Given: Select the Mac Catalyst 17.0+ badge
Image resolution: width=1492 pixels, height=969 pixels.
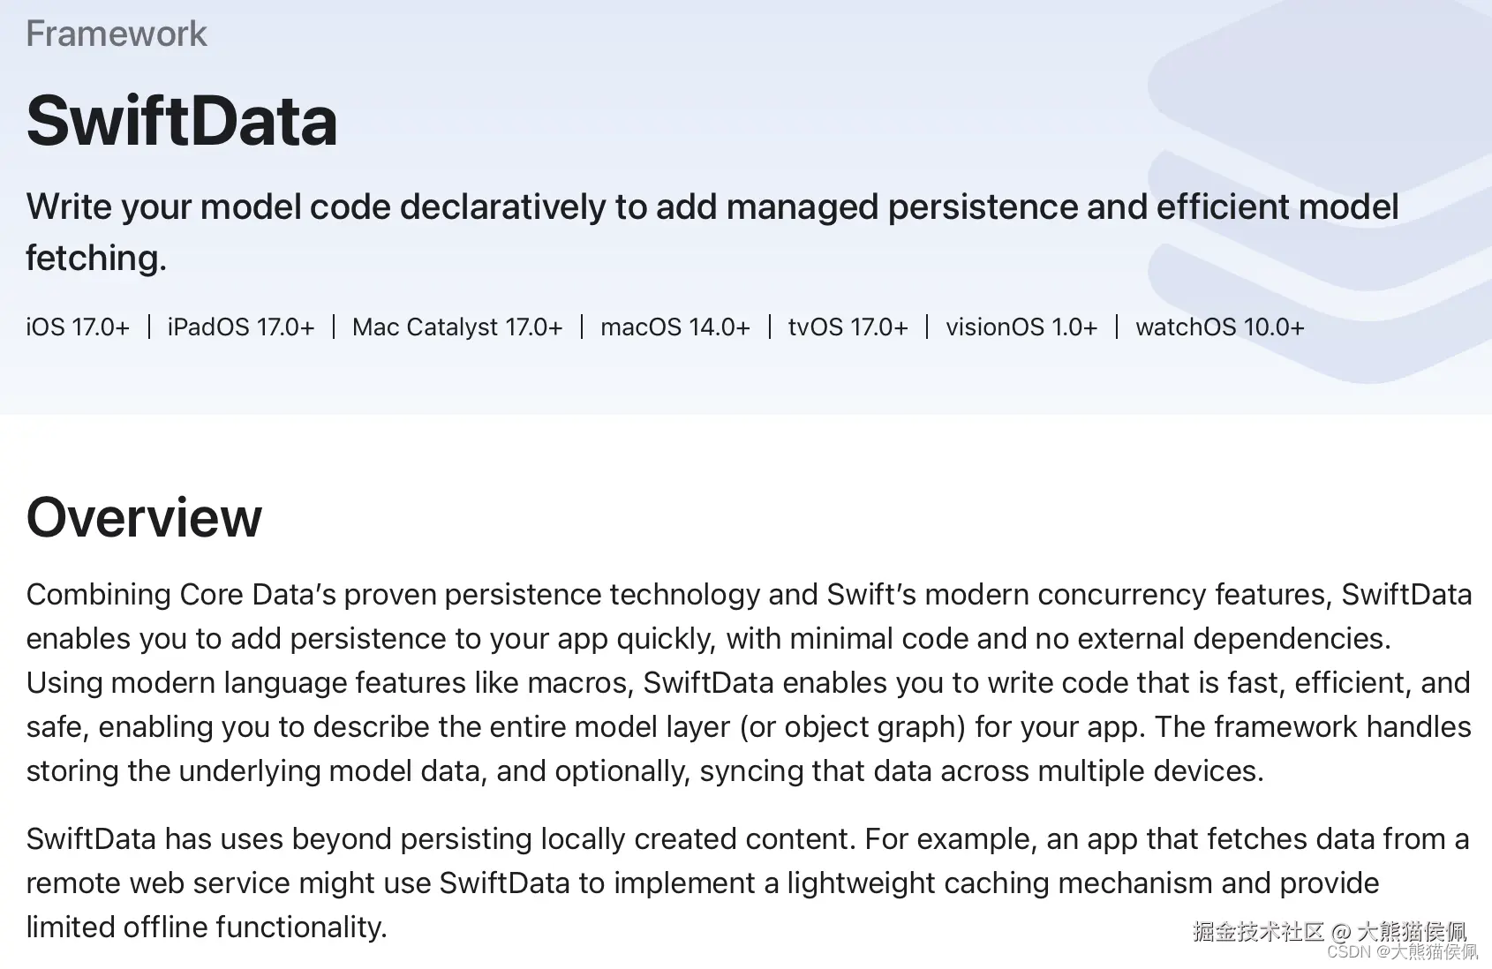Looking at the screenshot, I should coord(457,327).
